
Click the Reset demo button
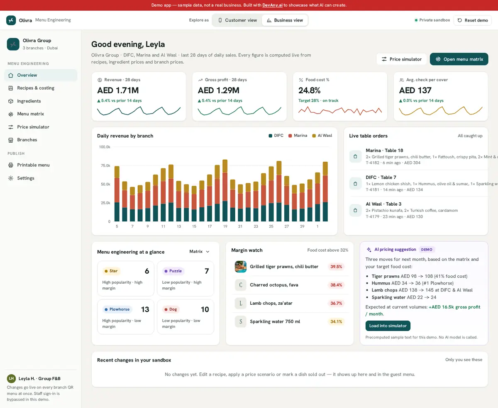(472, 20)
